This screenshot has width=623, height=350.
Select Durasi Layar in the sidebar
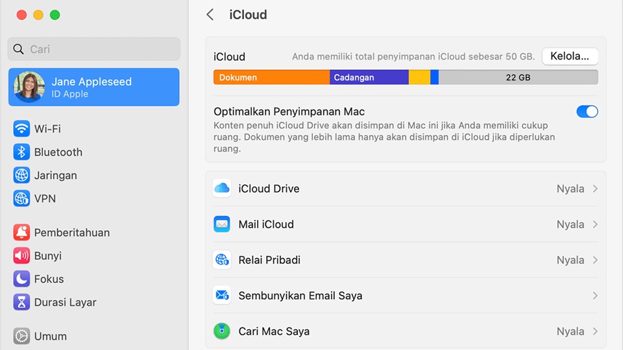point(65,303)
